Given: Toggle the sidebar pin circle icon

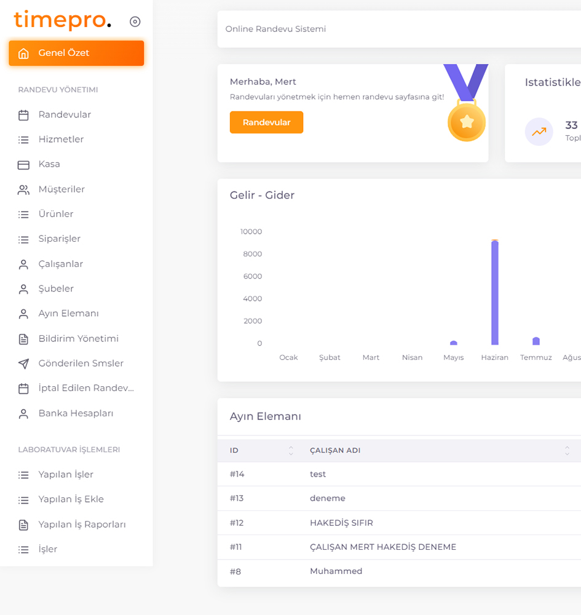Looking at the screenshot, I should pyautogui.click(x=135, y=22).
